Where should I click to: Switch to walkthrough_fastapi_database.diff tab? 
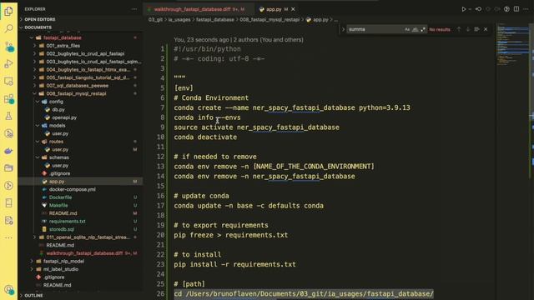[x=199, y=9]
